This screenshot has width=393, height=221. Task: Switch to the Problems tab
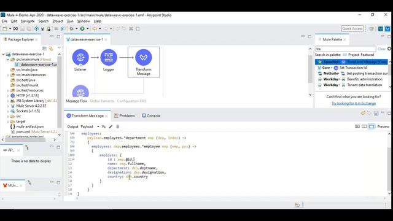click(125, 116)
